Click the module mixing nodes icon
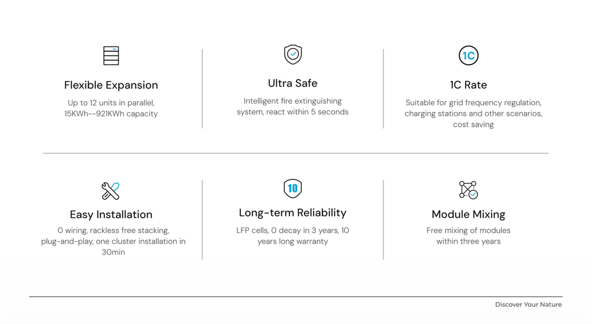The width and height of the screenshot is (593, 324). 468,190
